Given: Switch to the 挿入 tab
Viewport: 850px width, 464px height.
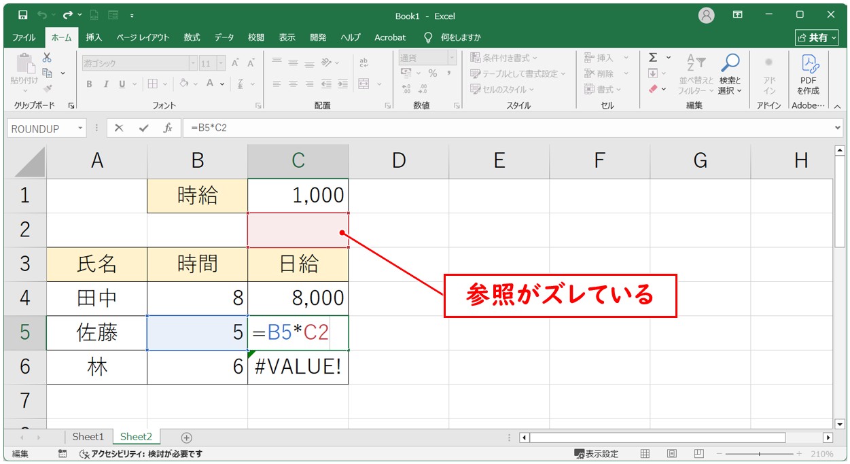Looking at the screenshot, I should pos(94,37).
